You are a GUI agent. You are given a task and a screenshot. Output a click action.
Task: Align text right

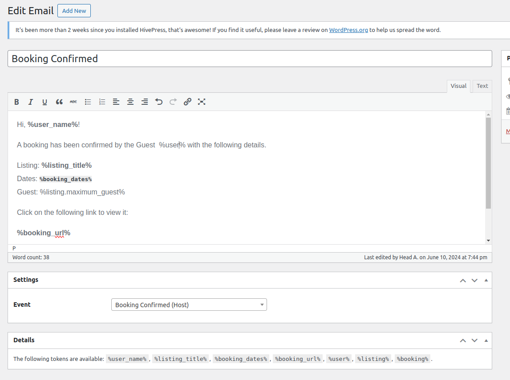tap(145, 102)
